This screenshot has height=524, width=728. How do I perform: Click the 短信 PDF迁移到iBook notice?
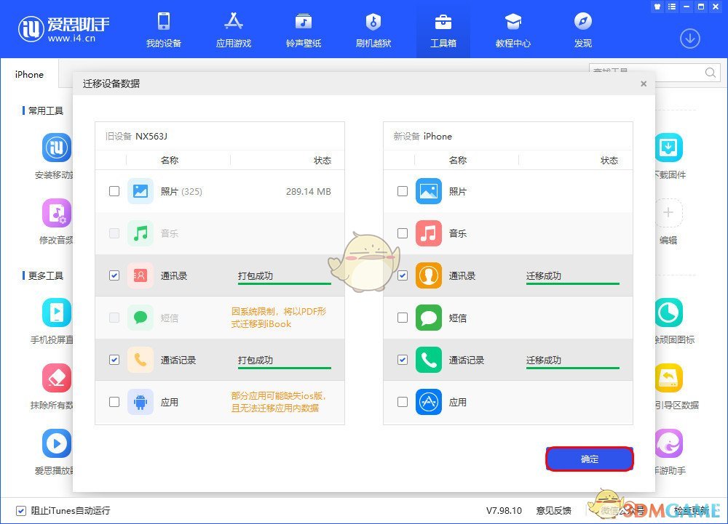tap(279, 318)
